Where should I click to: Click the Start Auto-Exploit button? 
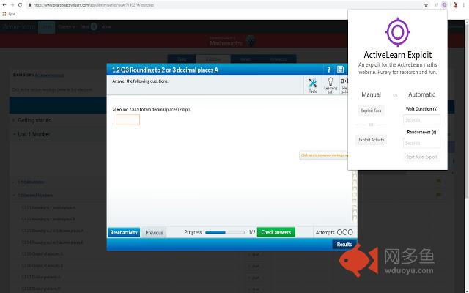tap(421, 157)
